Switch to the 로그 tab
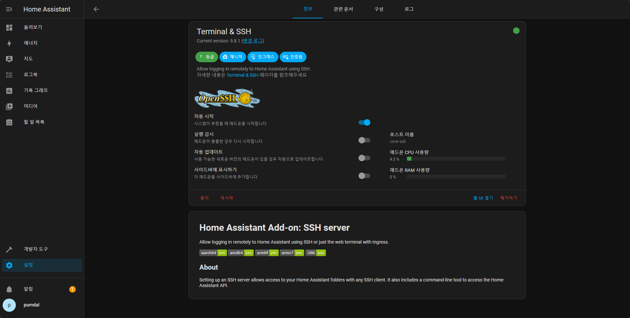630x318 pixels. pyautogui.click(x=409, y=9)
